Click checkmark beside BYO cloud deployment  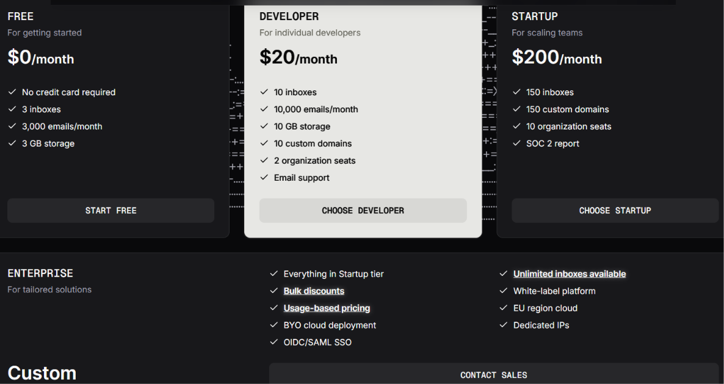pyautogui.click(x=274, y=325)
